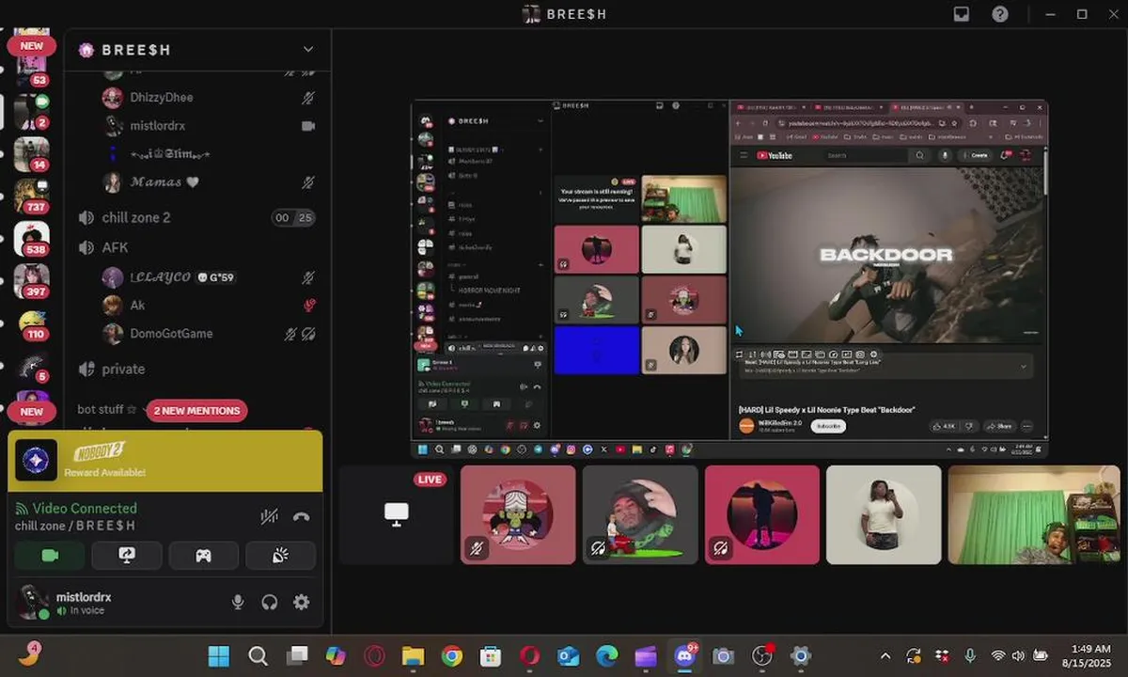The height and width of the screenshot is (677, 1128).
Task: Open Windows taskbar Search
Action: (x=258, y=656)
